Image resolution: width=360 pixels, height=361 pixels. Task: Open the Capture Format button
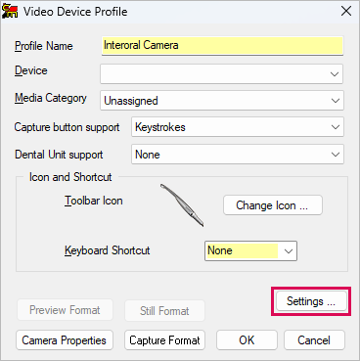click(164, 340)
